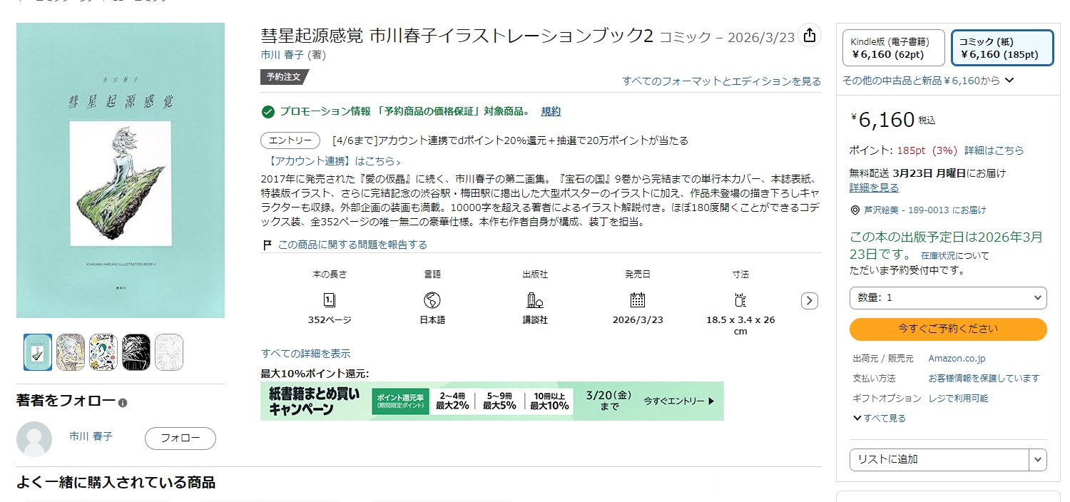1070x502 pixels.
Task: Click the report-problem flag icon
Action: 267,245
